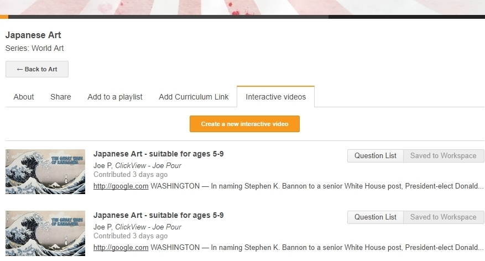
Task: Open the About tab
Action: (24, 97)
